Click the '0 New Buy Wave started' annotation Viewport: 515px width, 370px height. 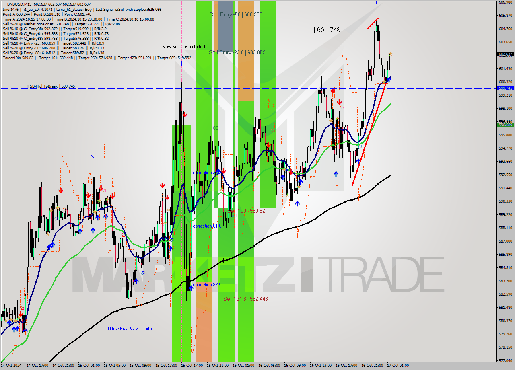(x=130, y=329)
